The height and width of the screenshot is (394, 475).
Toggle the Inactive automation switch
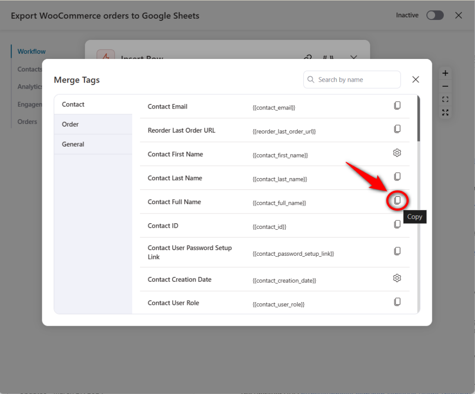pyautogui.click(x=435, y=15)
